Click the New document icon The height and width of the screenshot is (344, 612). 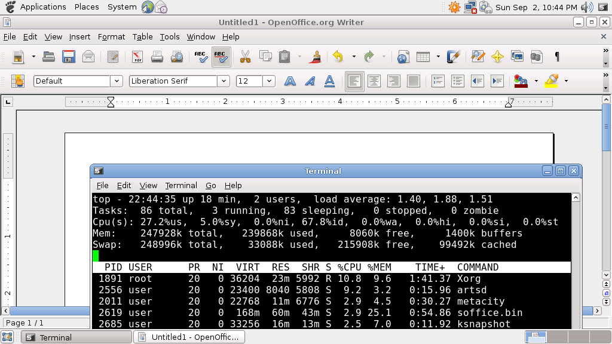coord(18,57)
